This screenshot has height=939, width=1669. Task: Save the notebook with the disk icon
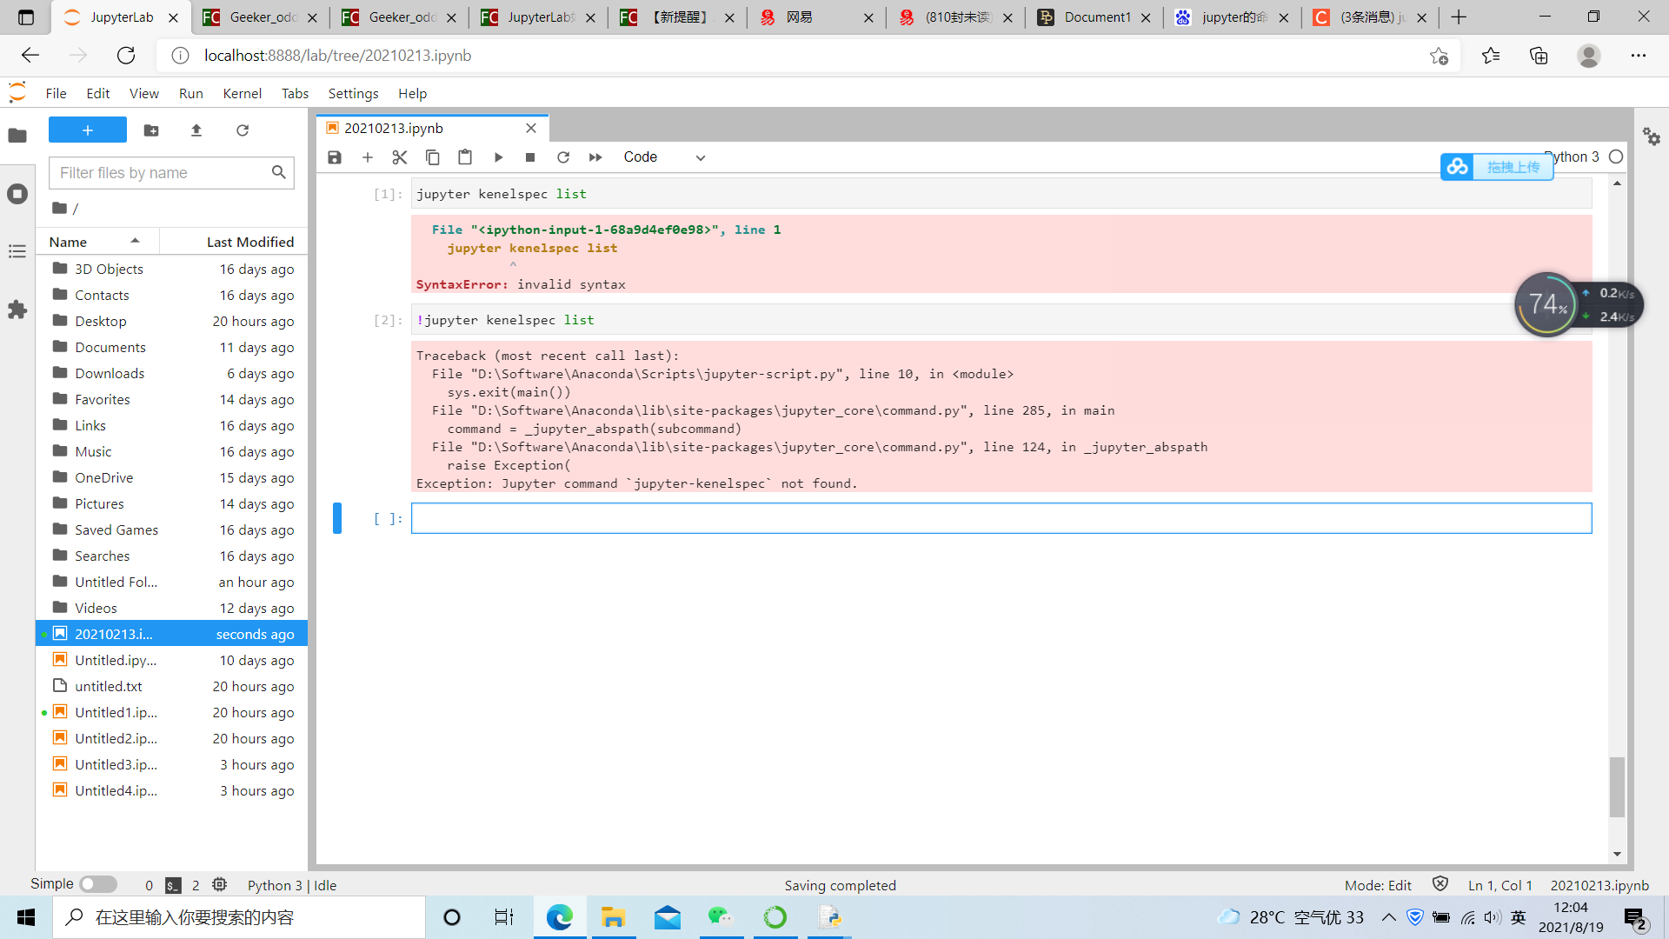[x=335, y=157]
